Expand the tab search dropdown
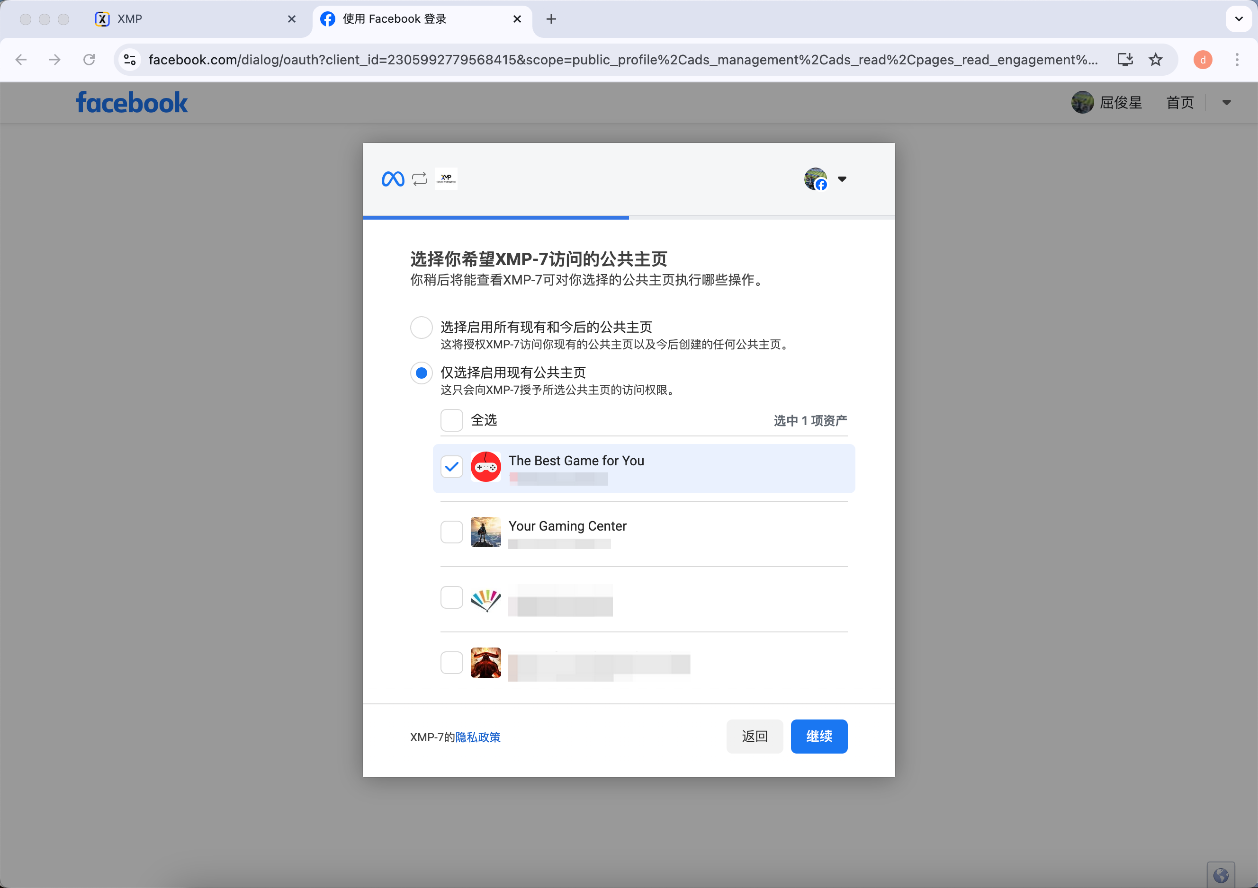 1238,19
